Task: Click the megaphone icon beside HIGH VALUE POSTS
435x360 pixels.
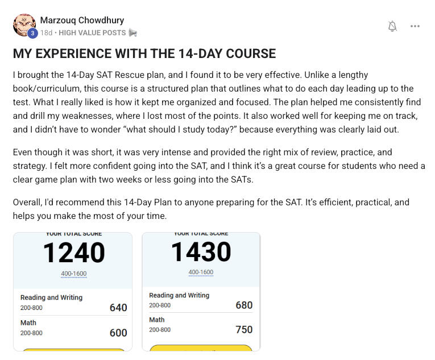Action: point(133,33)
